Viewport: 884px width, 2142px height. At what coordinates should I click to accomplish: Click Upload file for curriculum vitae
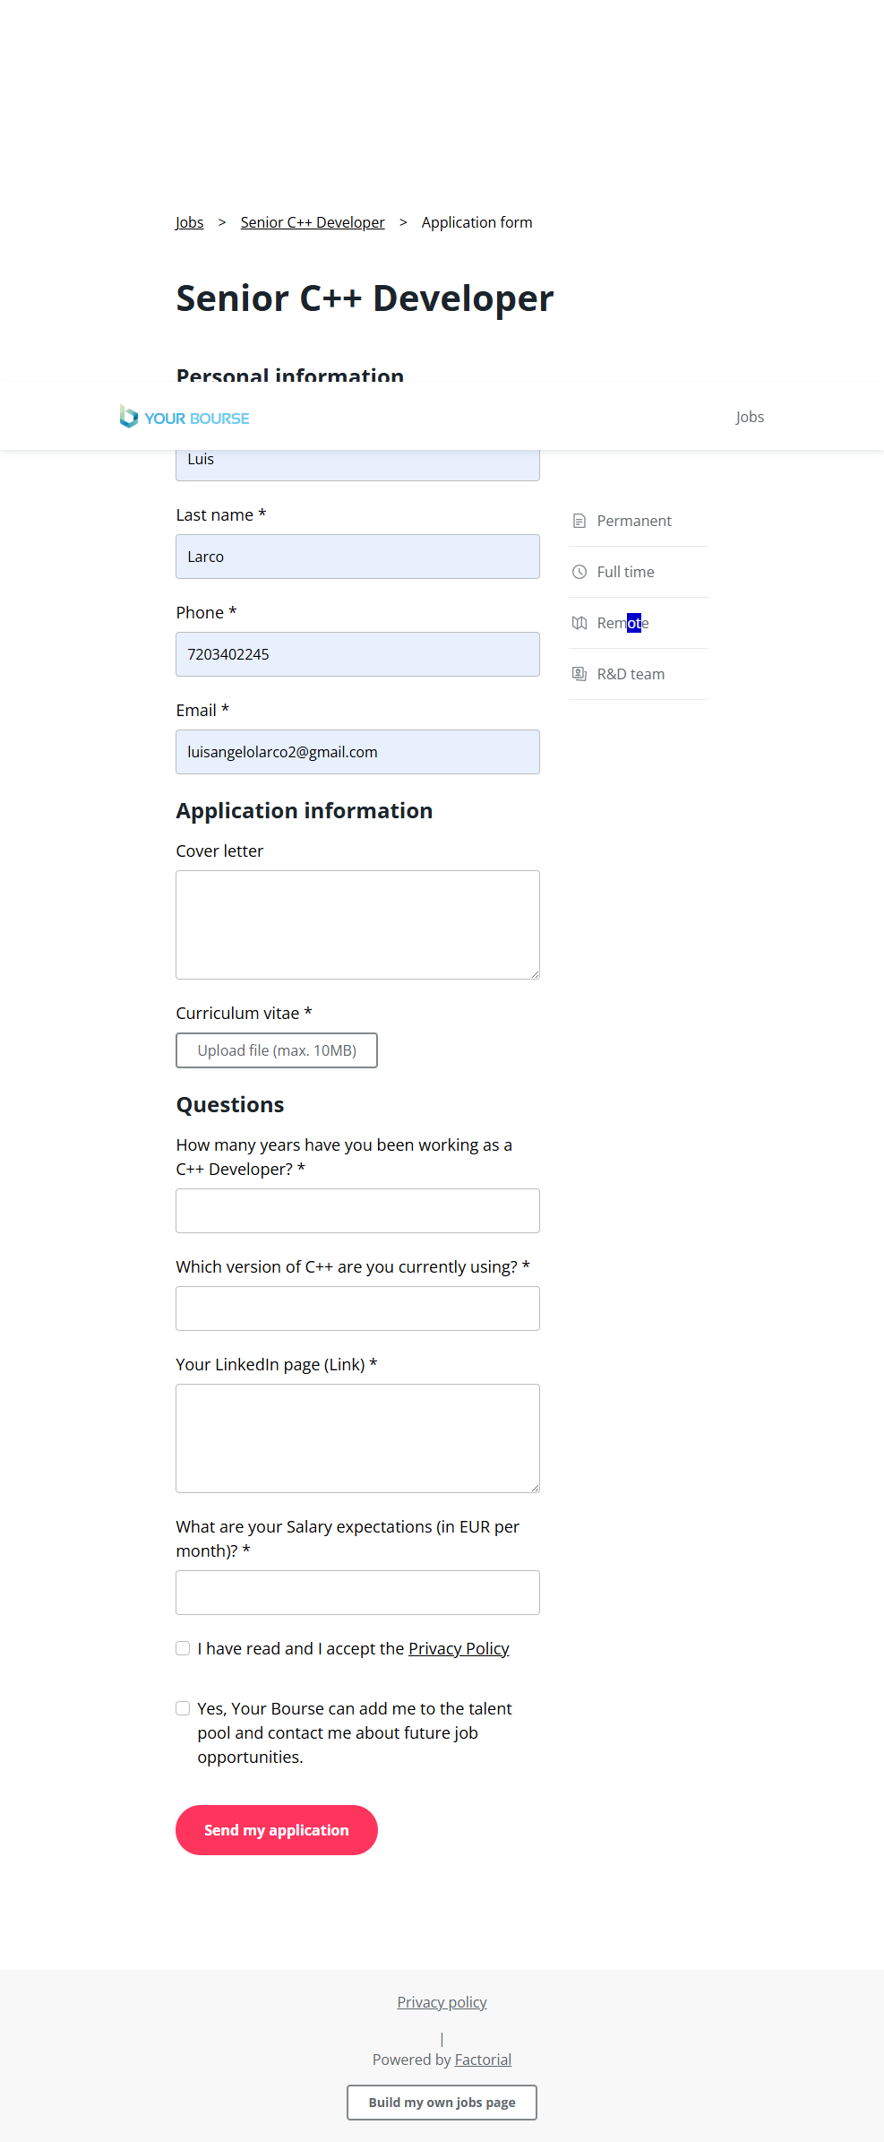pos(277,1050)
